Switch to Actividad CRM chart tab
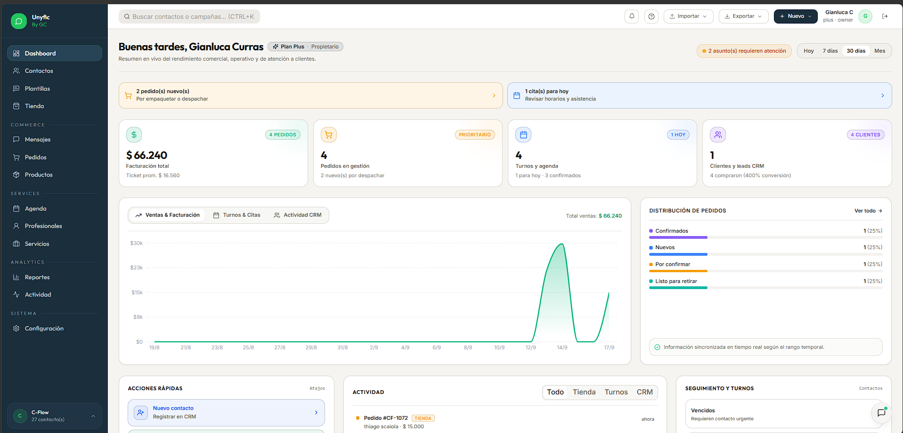903x433 pixels. pyautogui.click(x=298, y=215)
